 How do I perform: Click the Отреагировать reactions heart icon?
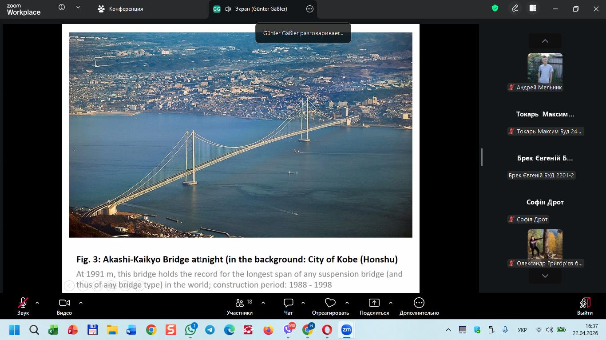coord(330,303)
